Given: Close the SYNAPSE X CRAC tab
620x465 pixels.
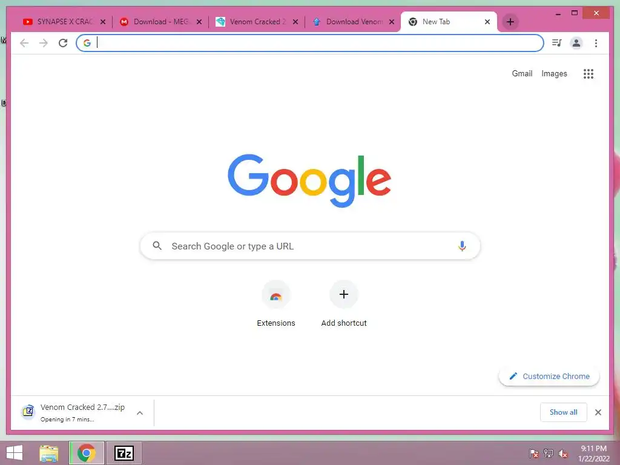Looking at the screenshot, I should point(103,22).
